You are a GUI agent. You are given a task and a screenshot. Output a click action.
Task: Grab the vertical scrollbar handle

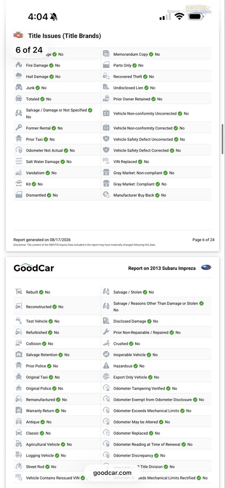point(222,139)
